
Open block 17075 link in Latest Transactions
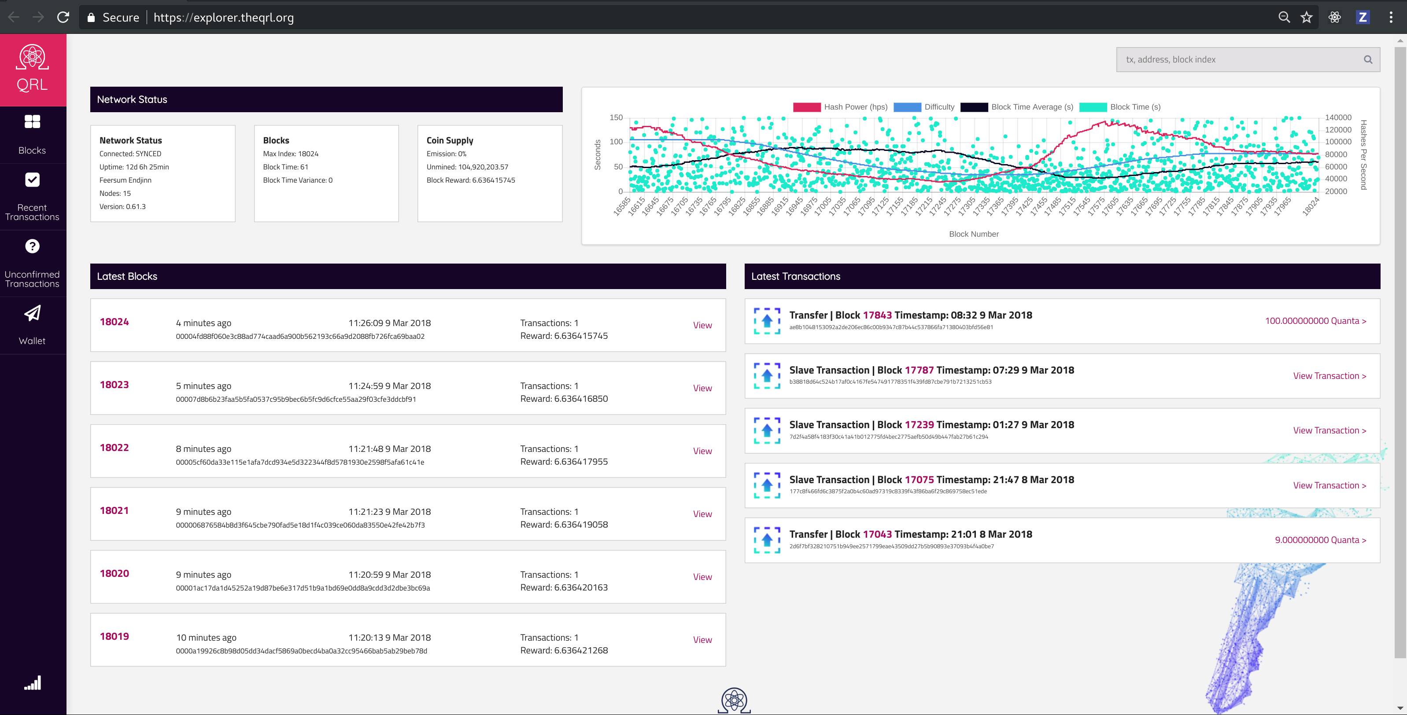pos(919,480)
